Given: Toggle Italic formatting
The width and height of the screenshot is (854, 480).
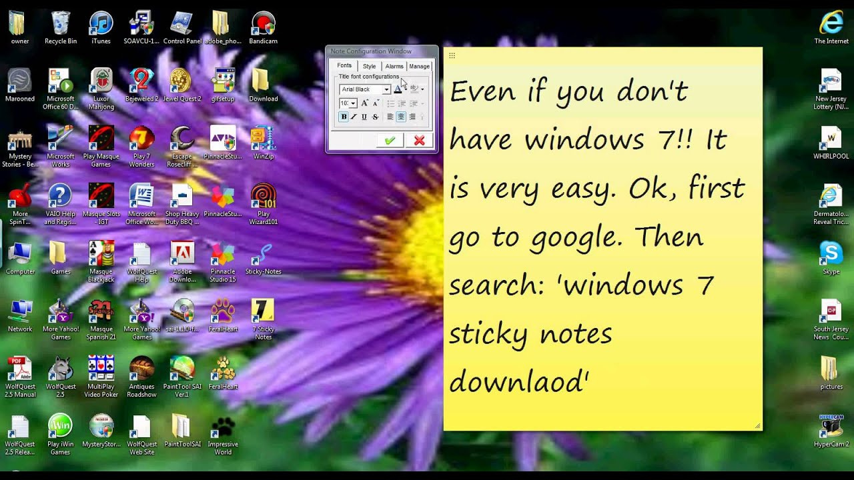Looking at the screenshot, I should click(x=354, y=117).
